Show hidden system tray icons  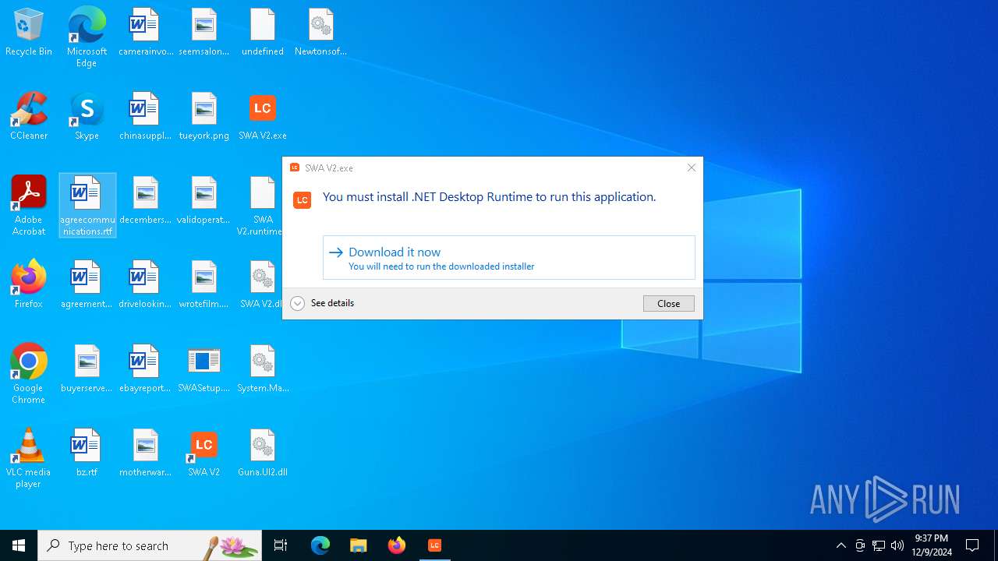(841, 545)
